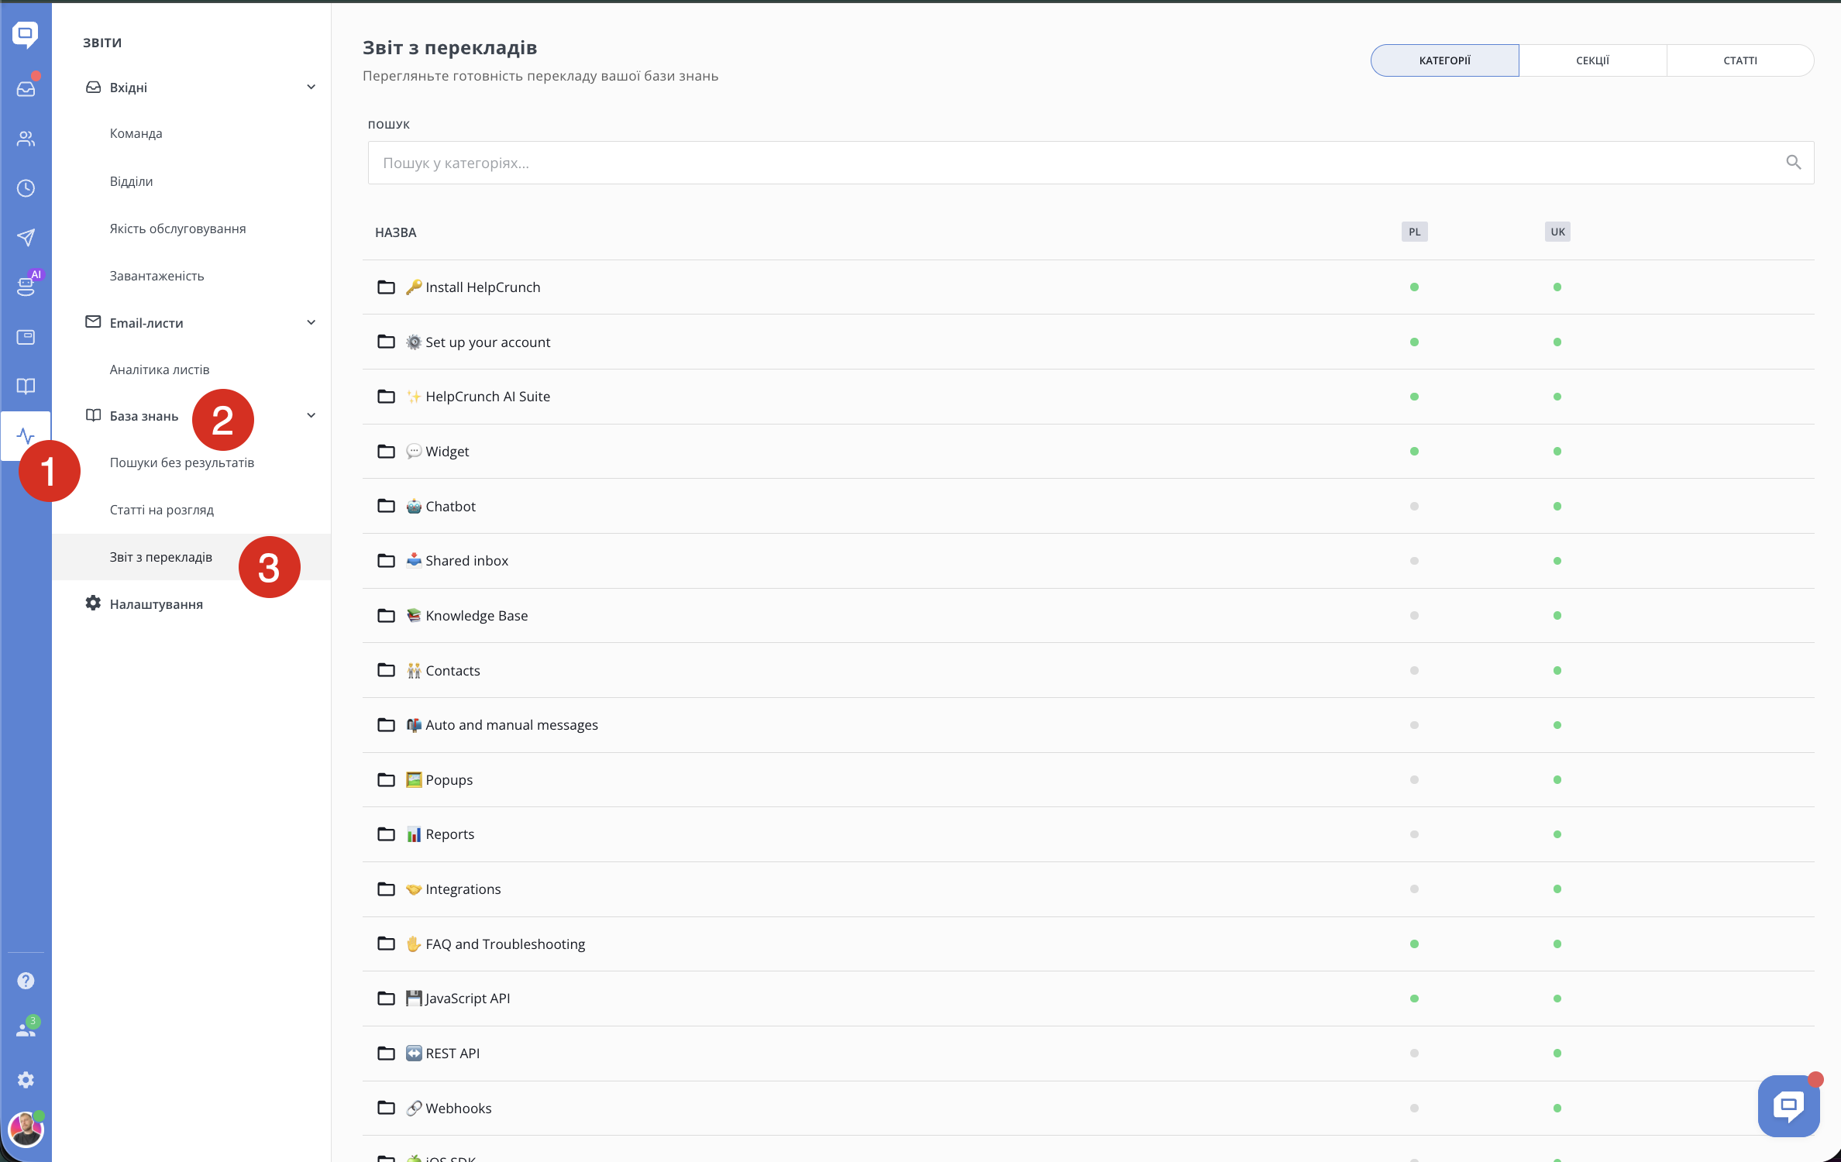Image resolution: width=1841 pixels, height=1162 pixels.
Task: Open the AI chatbot icon in rail
Action: click(26, 286)
